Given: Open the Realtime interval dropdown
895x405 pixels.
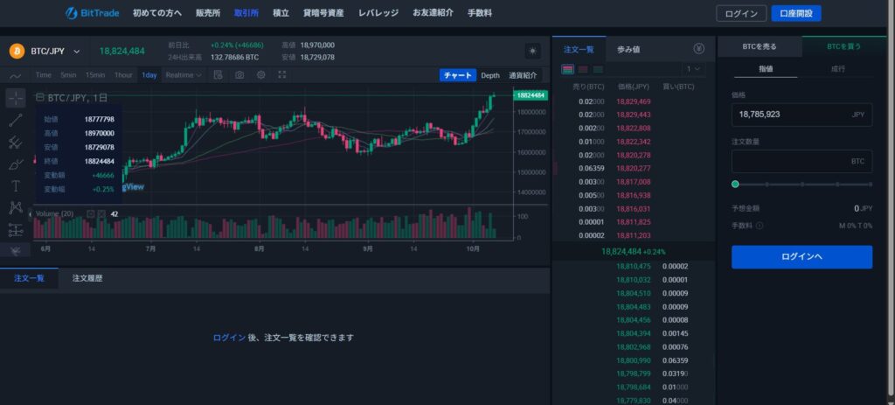Looking at the screenshot, I should click(x=184, y=75).
